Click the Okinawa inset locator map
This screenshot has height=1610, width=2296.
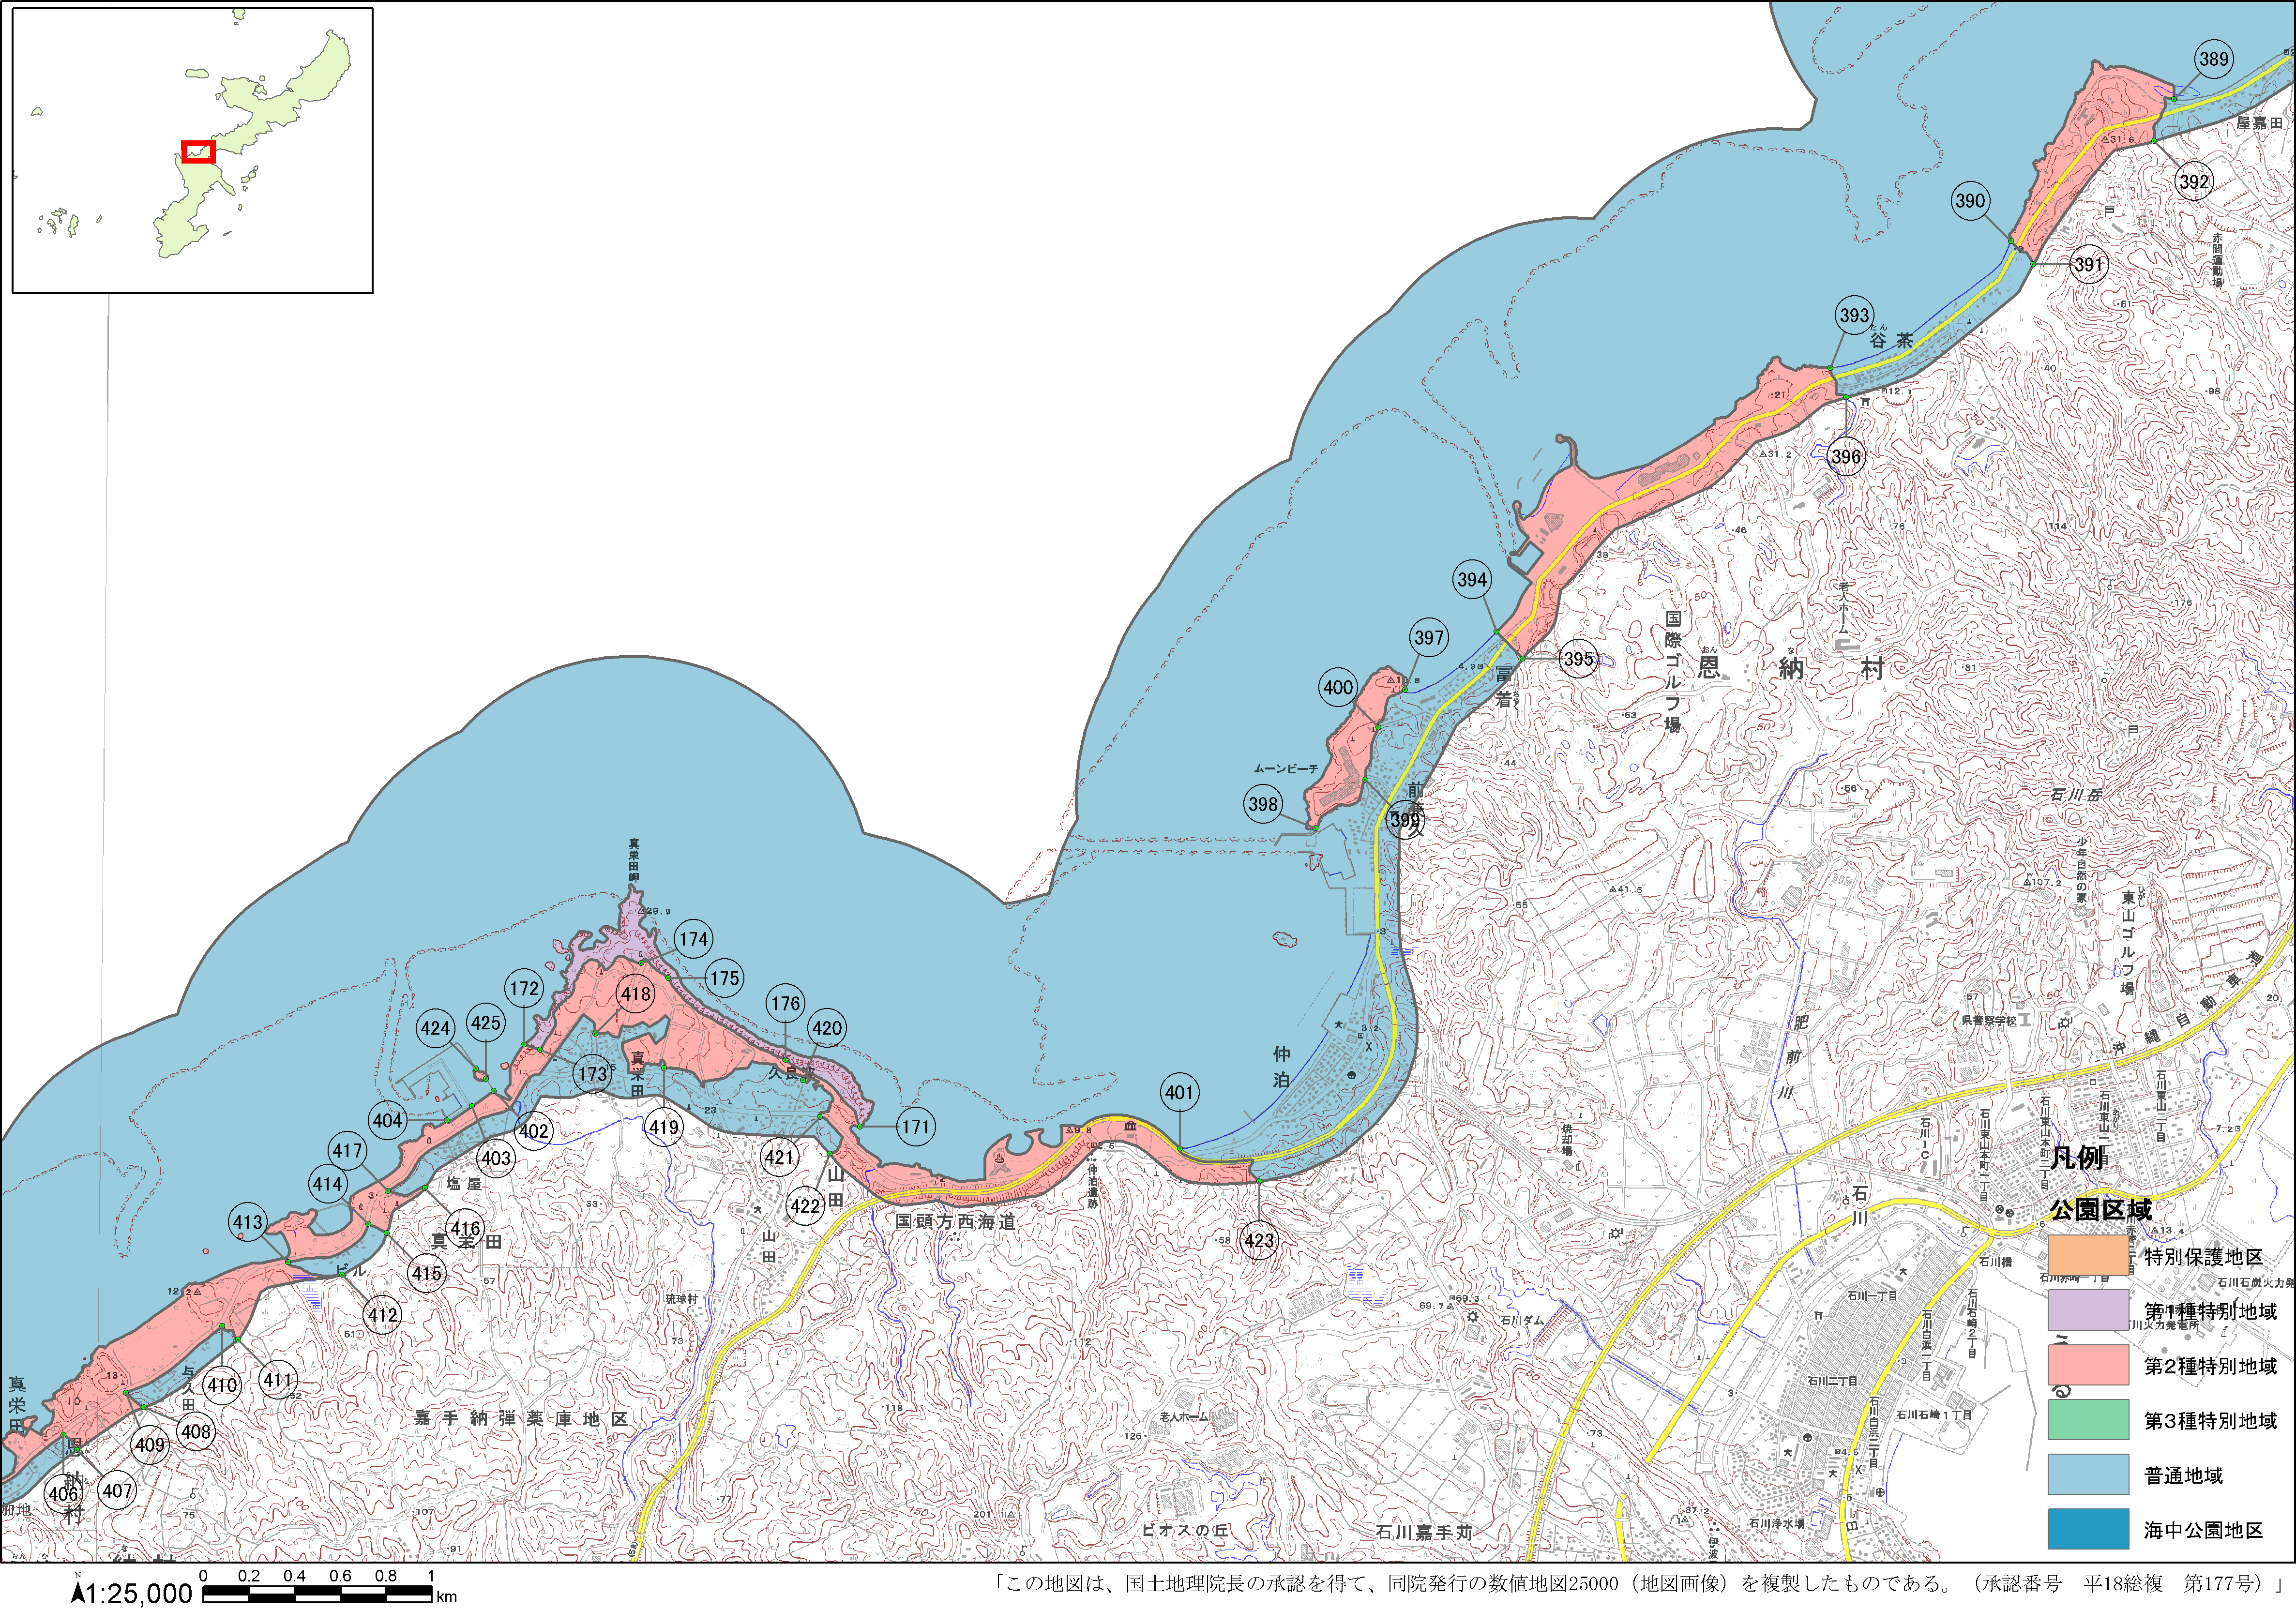click(192, 151)
